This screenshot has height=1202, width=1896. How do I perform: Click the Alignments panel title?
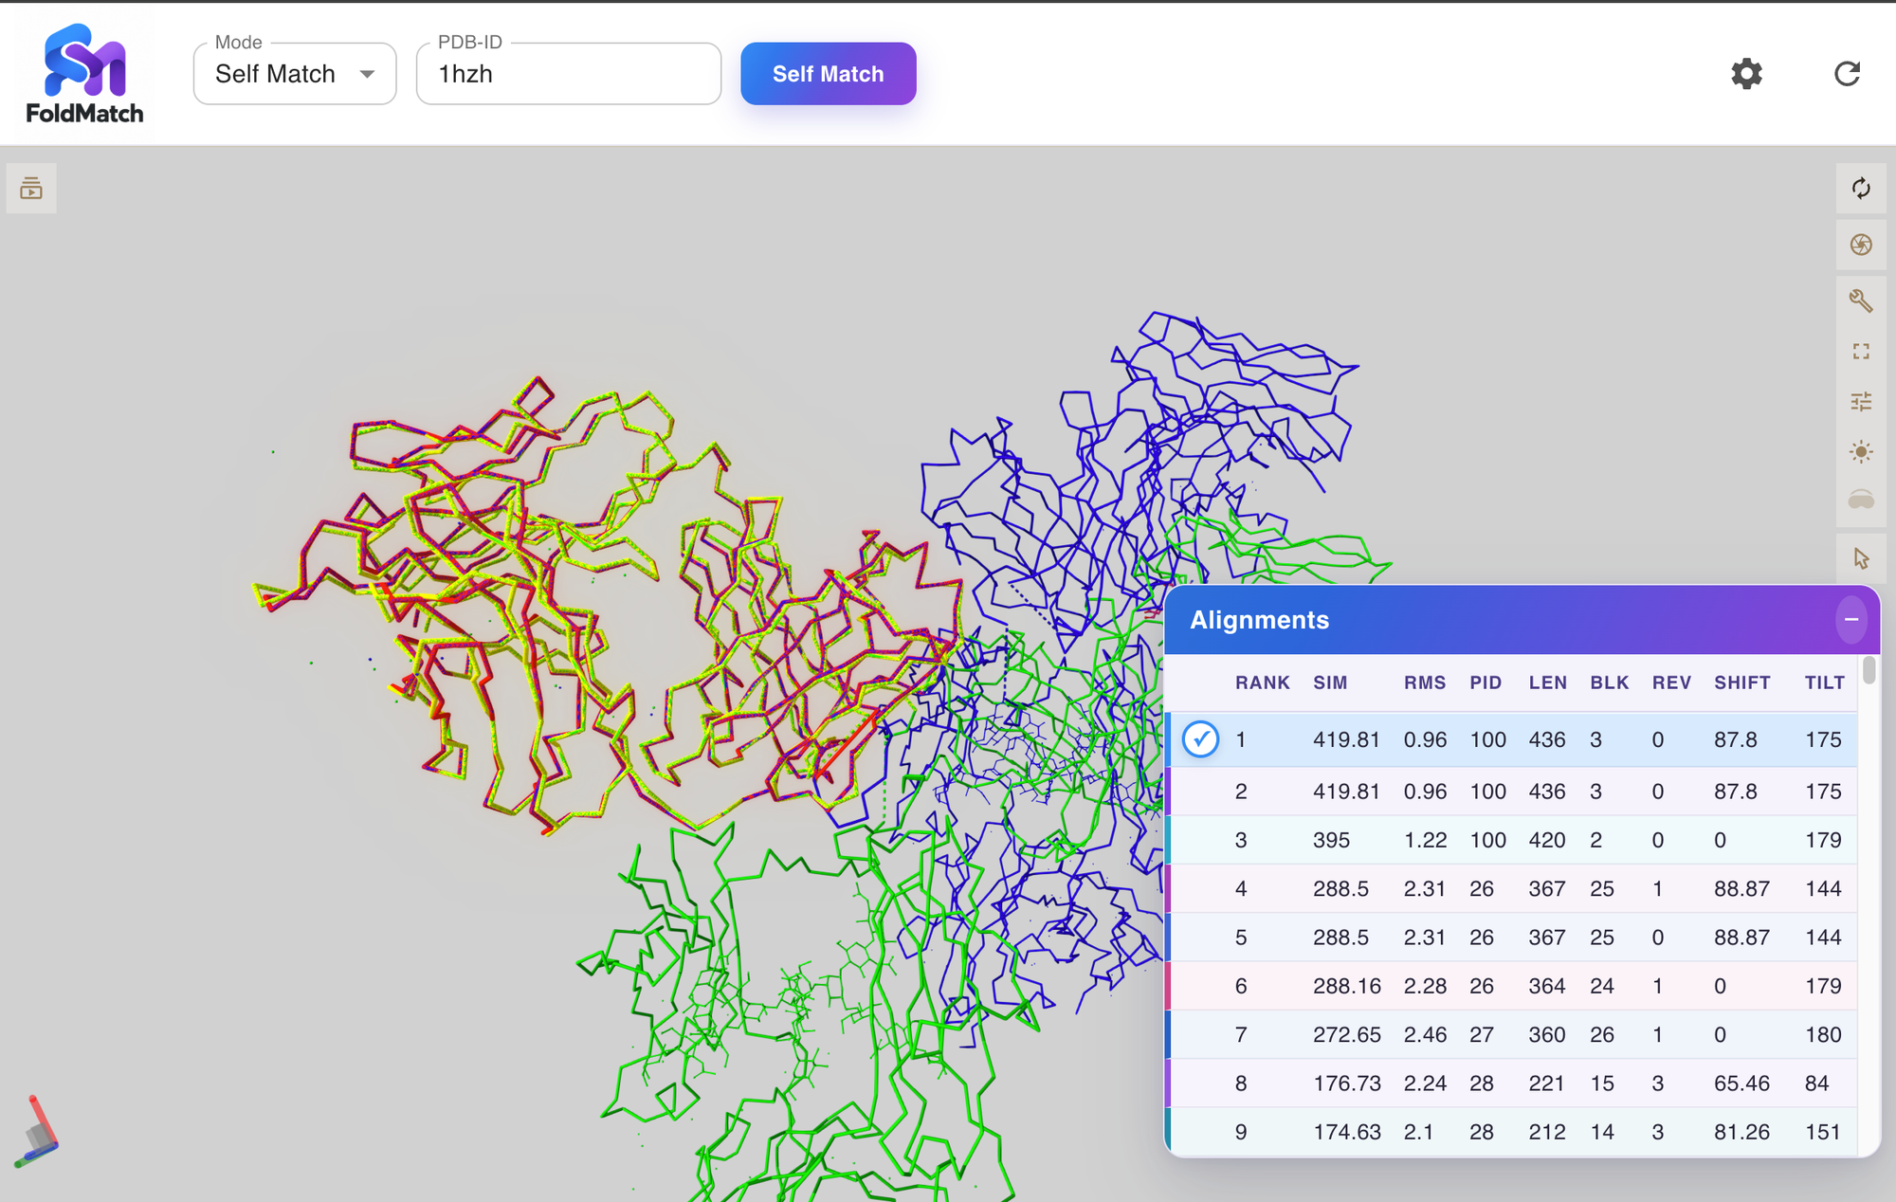1259,620
